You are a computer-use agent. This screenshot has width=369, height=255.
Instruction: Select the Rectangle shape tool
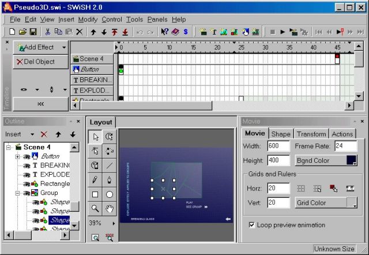coord(95,194)
